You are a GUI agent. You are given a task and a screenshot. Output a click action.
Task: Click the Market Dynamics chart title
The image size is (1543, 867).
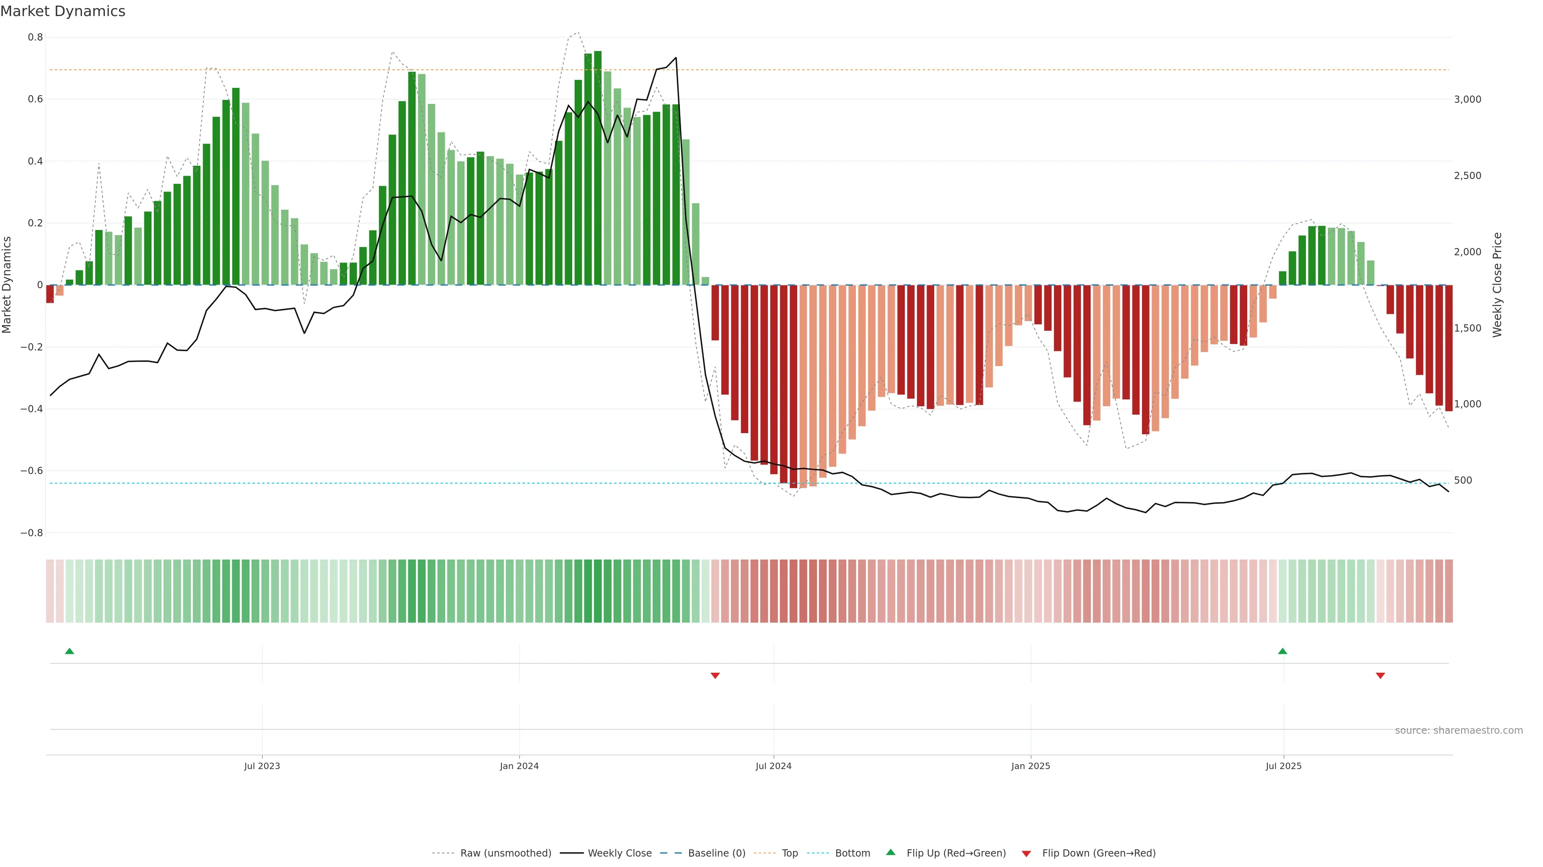point(63,11)
